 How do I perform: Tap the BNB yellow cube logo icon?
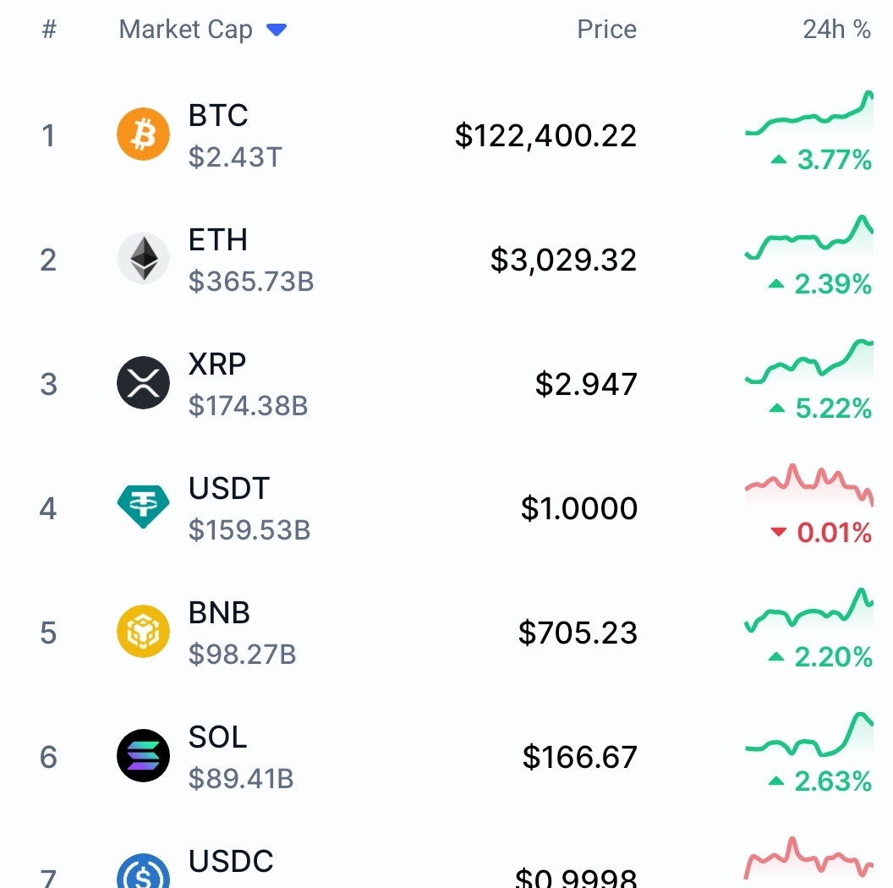(x=143, y=631)
